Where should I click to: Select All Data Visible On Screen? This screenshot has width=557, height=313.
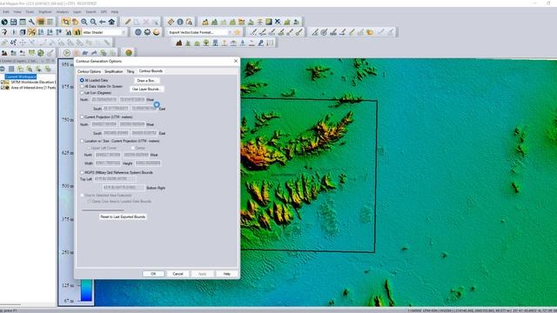pyautogui.click(x=101, y=86)
